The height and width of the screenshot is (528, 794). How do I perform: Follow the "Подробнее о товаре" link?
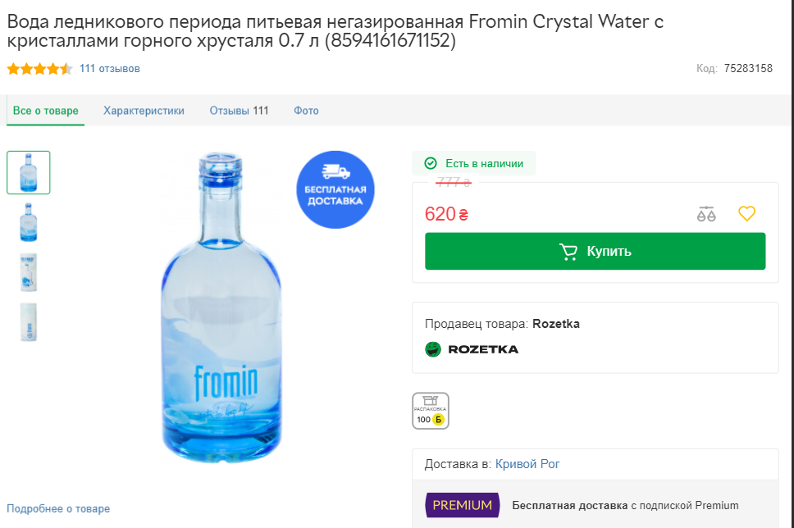tap(58, 508)
